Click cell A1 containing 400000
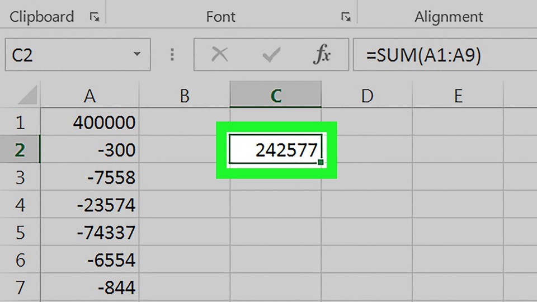This screenshot has height=302, width=537. (x=89, y=122)
